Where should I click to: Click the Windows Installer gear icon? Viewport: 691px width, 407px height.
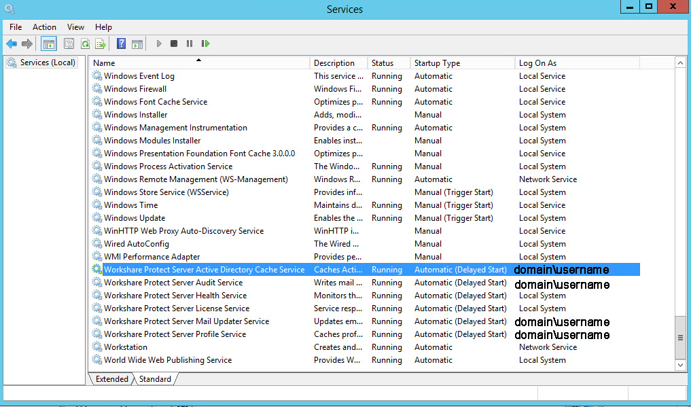tap(97, 114)
